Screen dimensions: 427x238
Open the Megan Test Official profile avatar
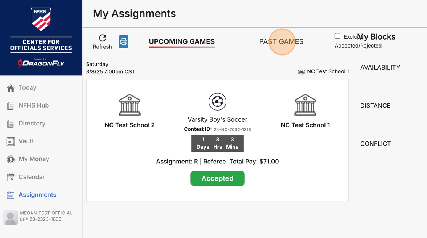click(x=10, y=217)
